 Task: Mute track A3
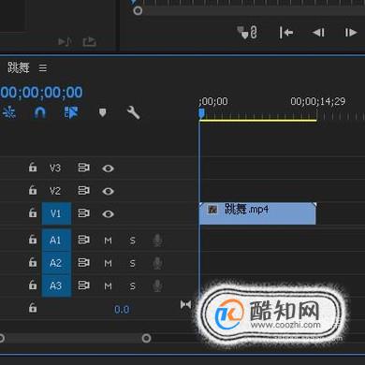coord(108,286)
